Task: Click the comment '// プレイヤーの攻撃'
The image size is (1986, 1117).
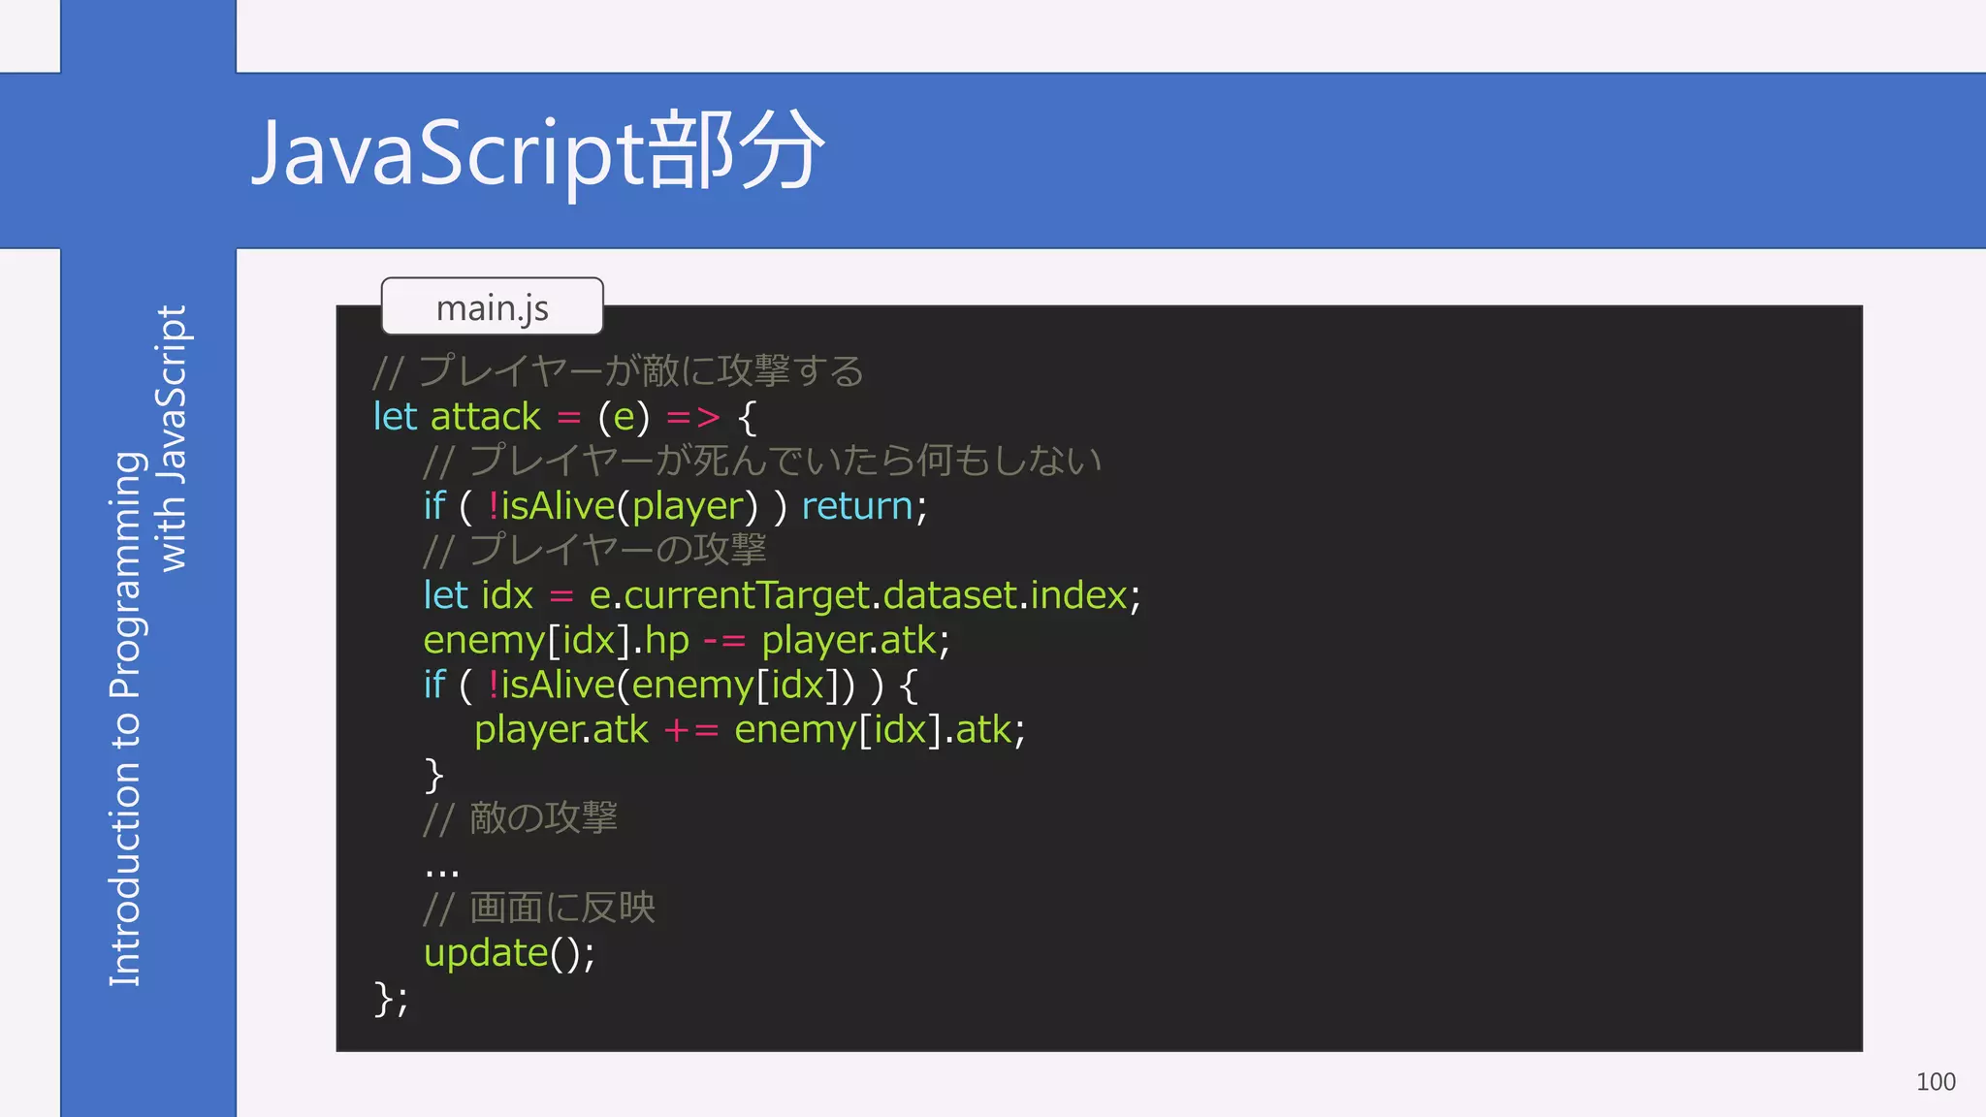Action: pos(594,550)
